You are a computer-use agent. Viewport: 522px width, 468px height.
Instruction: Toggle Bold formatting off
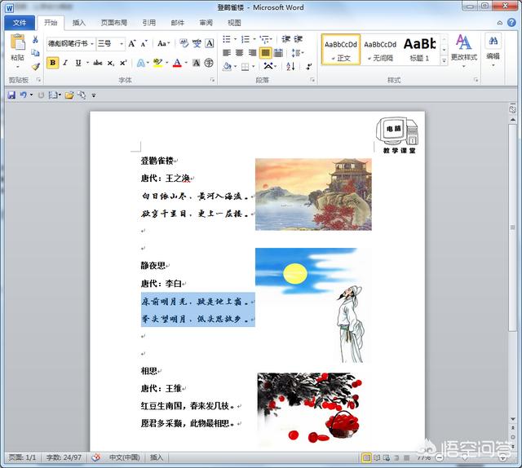point(52,63)
